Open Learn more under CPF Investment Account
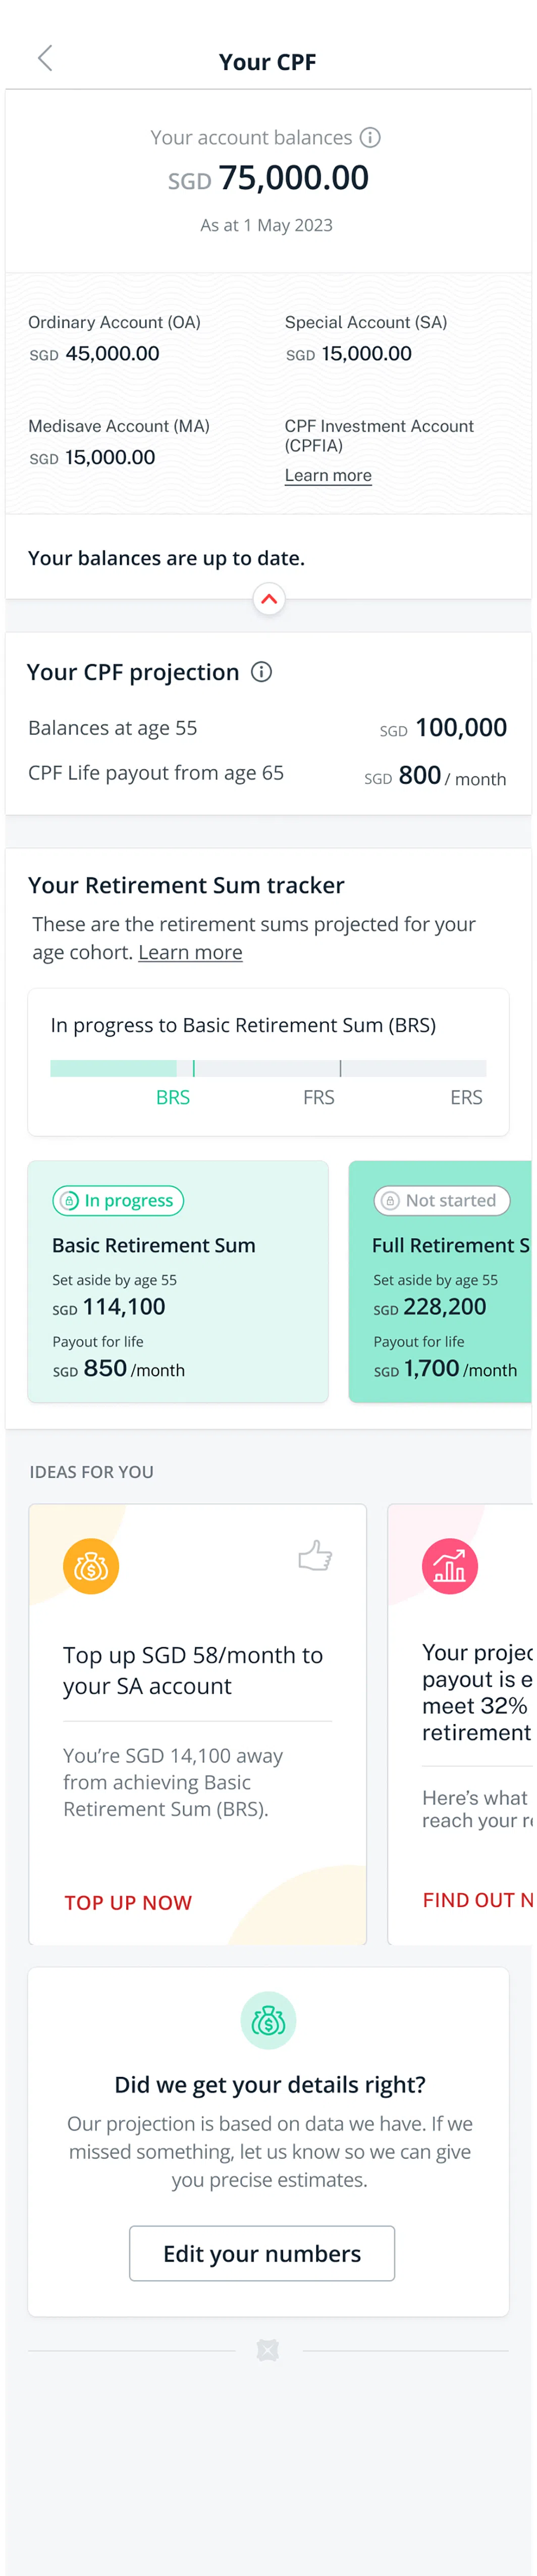 [x=328, y=476]
